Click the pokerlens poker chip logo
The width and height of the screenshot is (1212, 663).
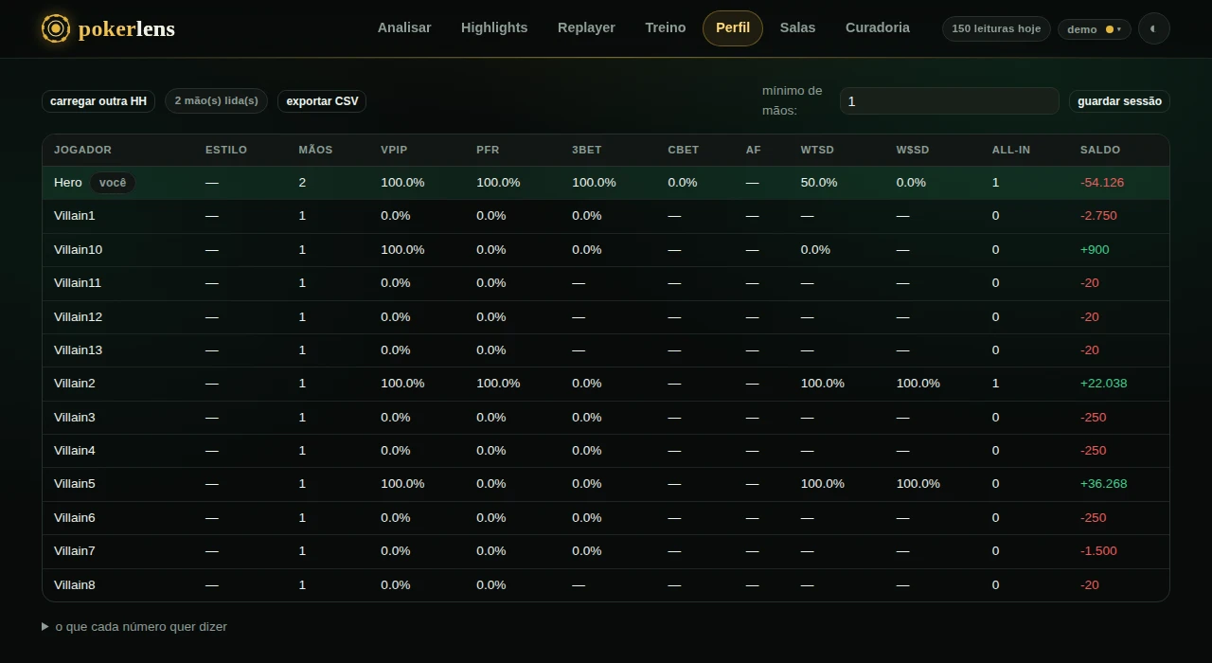pos(56,28)
